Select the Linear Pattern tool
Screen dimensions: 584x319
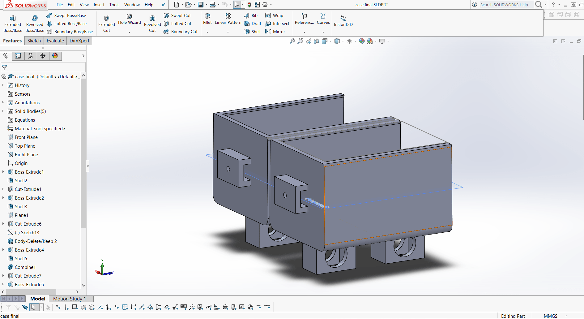pyautogui.click(x=228, y=19)
